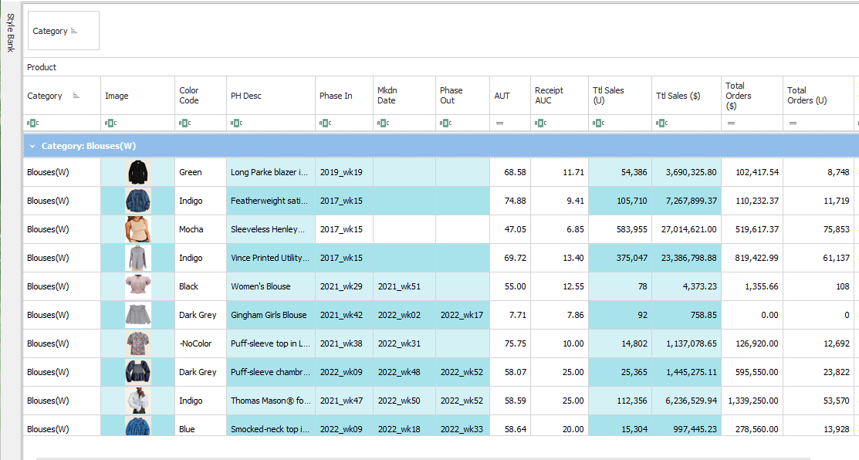This screenshot has height=460, width=859.
Task: Open the Style Bank side tab
Action: [11, 32]
